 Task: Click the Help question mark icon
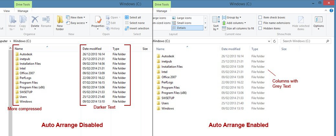click(331, 11)
